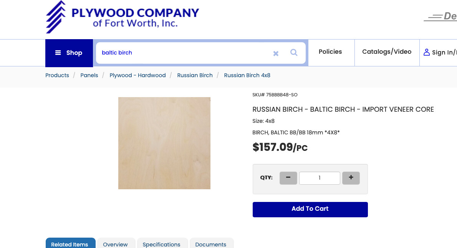The width and height of the screenshot is (457, 248).
Task: Click the magnifying glass search icon
Action: (x=294, y=53)
